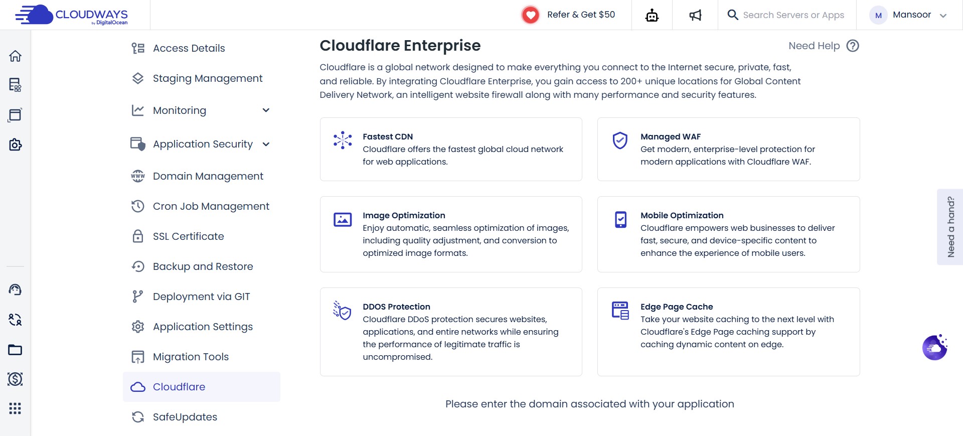Viewport: 963px width, 436px height.
Task: Open the applications window icon in left rail
Action: tap(15, 115)
